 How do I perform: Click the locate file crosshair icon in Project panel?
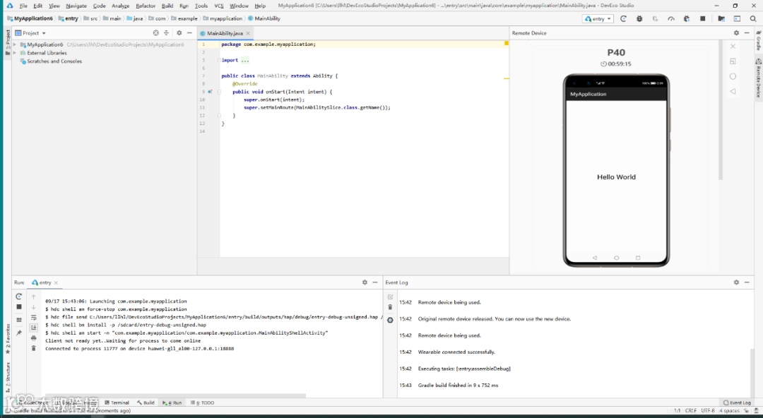pos(156,33)
